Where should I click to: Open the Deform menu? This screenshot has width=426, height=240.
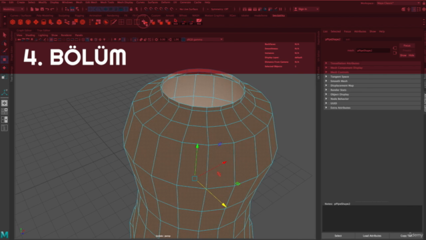(166, 3)
